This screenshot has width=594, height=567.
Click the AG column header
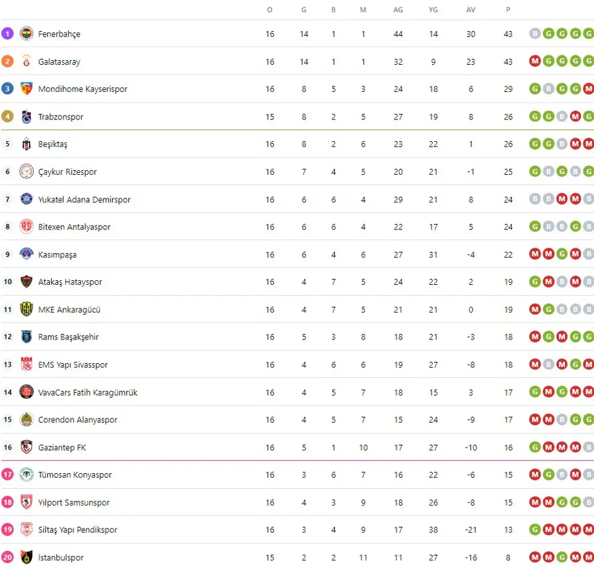(398, 10)
